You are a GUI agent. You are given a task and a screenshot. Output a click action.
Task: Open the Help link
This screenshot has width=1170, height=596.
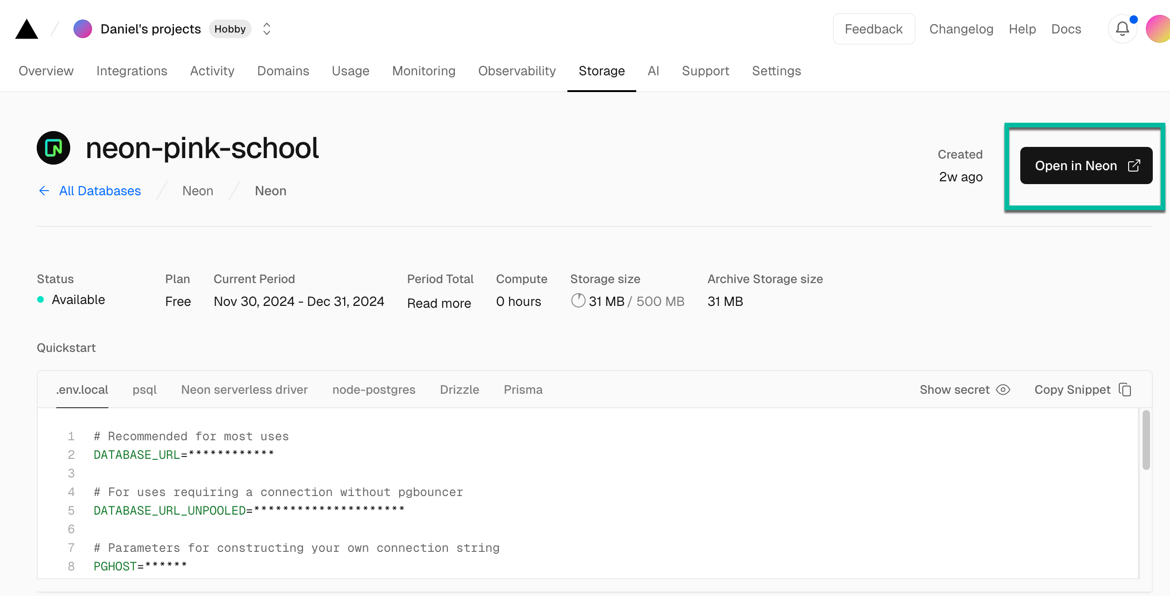click(1022, 29)
